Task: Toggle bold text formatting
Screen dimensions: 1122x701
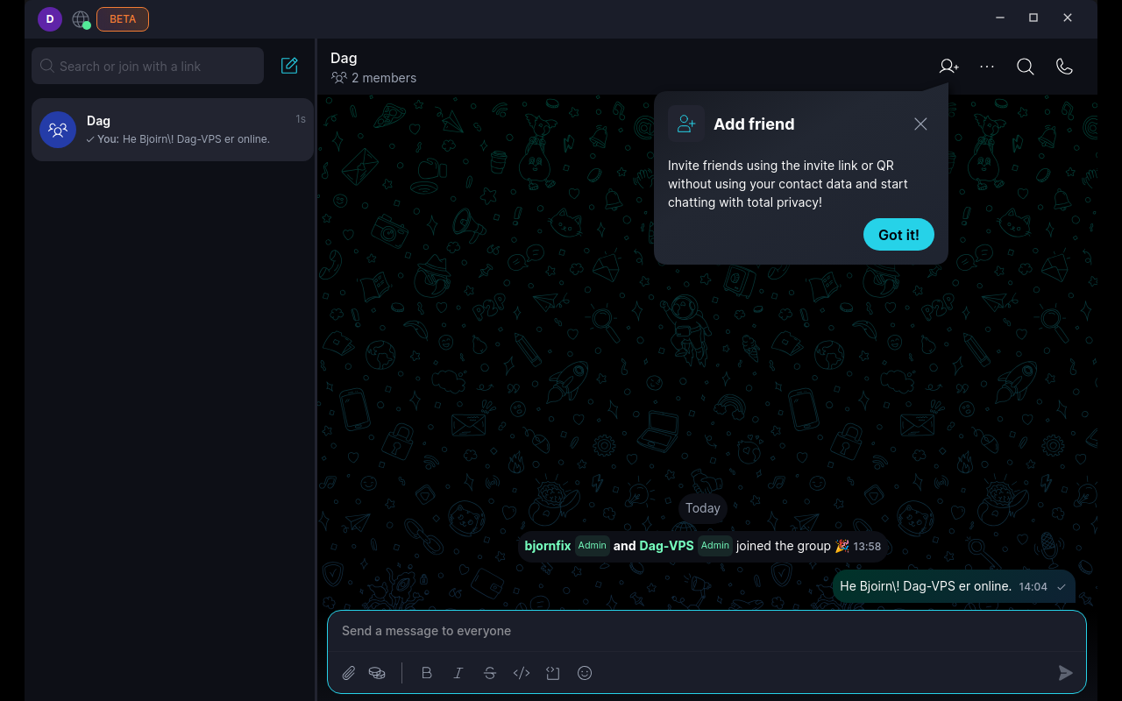Action: (x=427, y=673)
